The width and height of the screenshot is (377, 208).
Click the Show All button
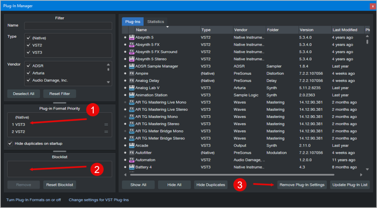138,185
